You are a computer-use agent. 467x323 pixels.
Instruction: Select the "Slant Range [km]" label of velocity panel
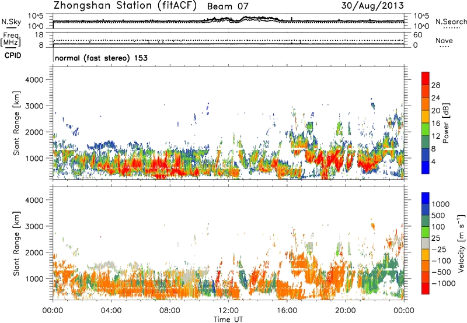coord(16,244)
